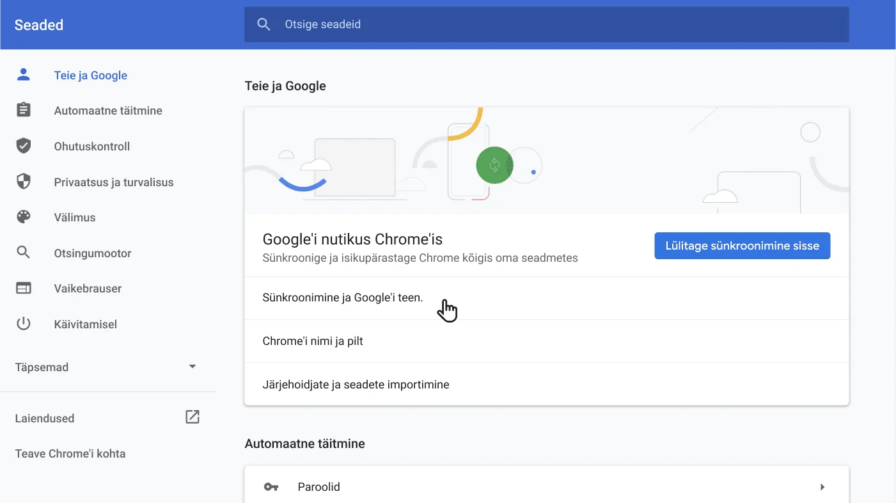Open the Laiendused external link icon
The width and height of the screenshot is (896, 503).
[192, 416]
